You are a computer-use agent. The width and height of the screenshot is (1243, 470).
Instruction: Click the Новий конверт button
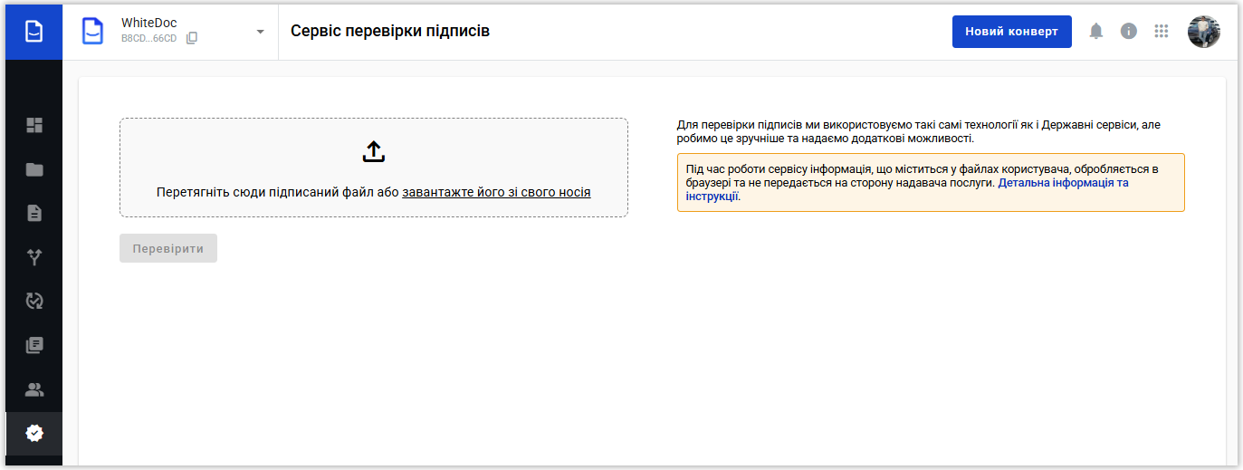[x=1011, y=32]
